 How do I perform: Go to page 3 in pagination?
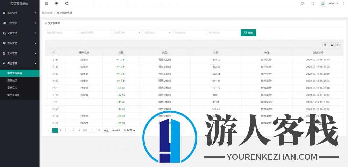(66, 130)
